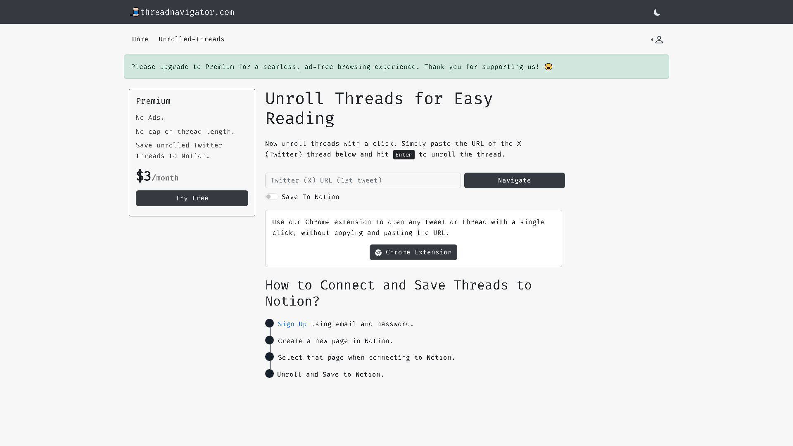
Task: Click the Chrome icon inside the extension button
Action: click(x=378, y=252)
